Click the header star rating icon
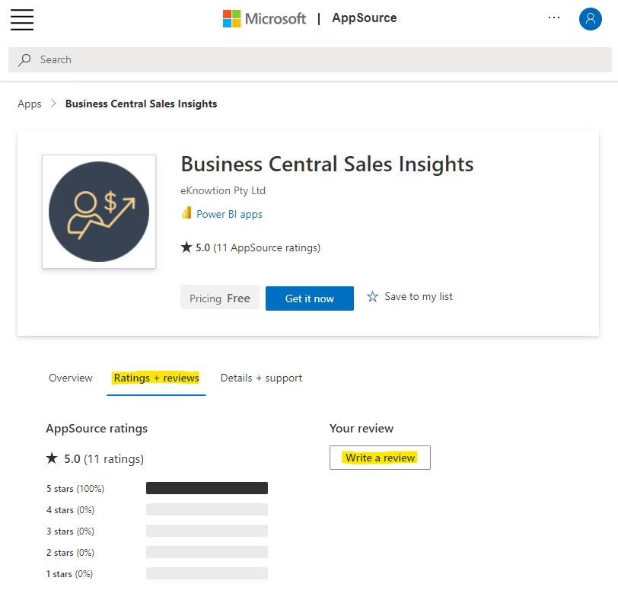Screen dimensions: 618x600 click(x=186, y=247)
